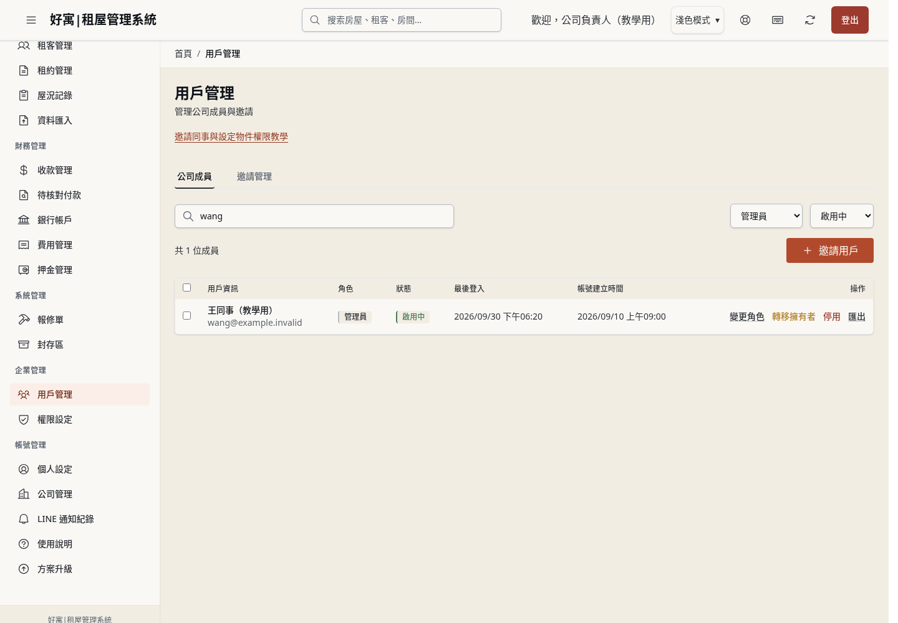
Task: Open 公司管理 in sidebar
Action: click(x=80, y=494)
